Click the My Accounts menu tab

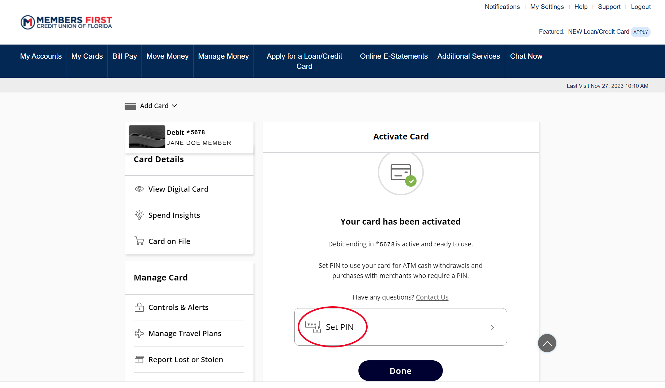tap(41, 56)
